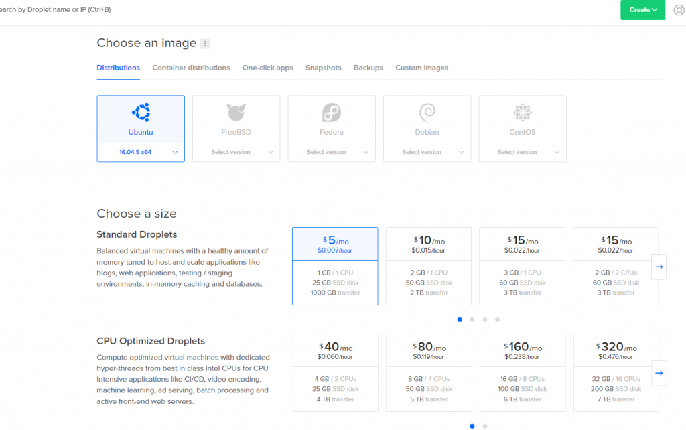Focus the Droplet name or IP search field
686x430 pixels.
click(x=56, y=9)
